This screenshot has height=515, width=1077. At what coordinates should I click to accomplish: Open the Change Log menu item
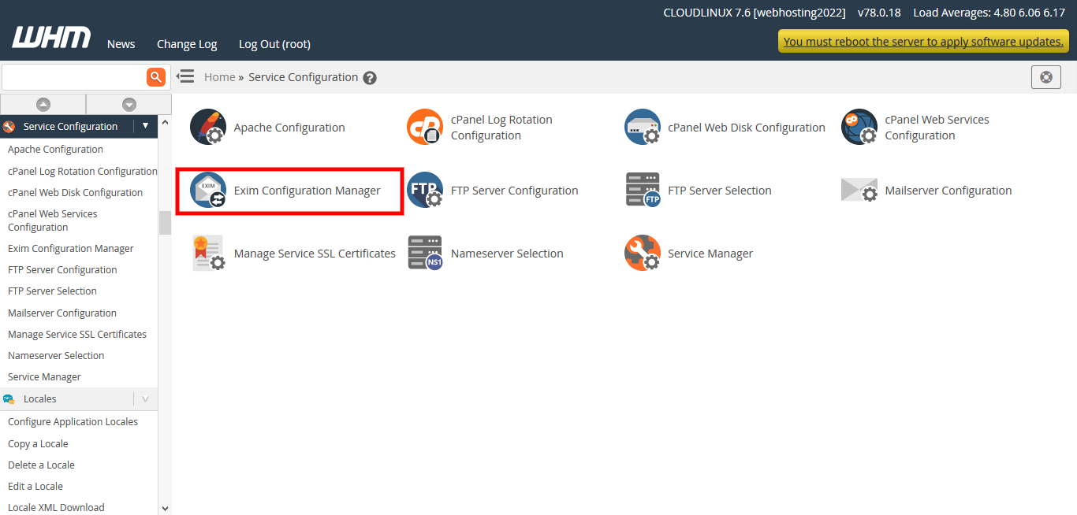pos(187,44)
